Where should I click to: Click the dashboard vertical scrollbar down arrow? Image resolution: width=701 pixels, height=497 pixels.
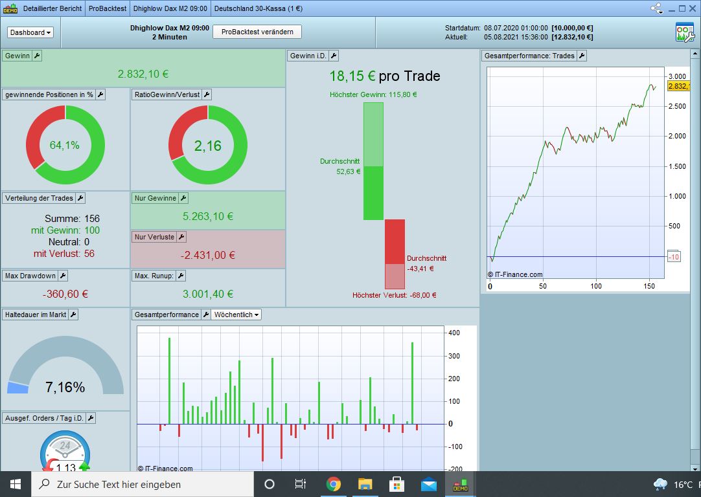point(695,469)
